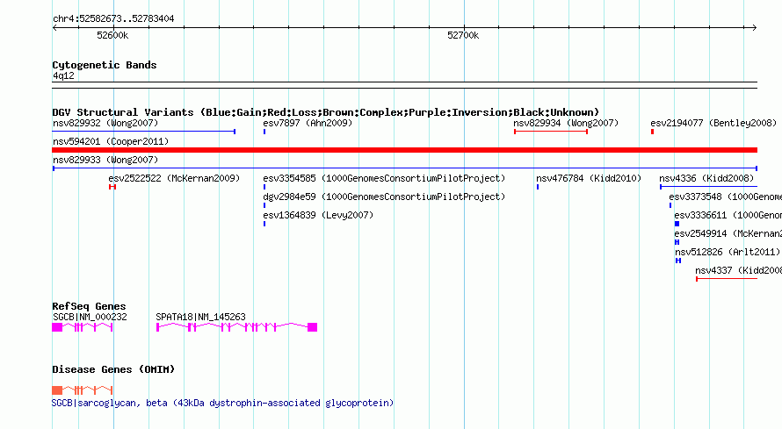
Task: Click the blue nsv4336 gain line
Action: 708,187
